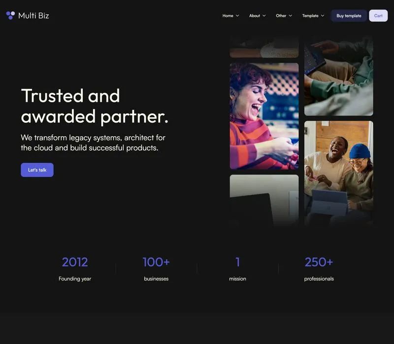Click the Multi Biz three-dot logo icon
Screen dimensions: 394x344
[x=10, y=15]
